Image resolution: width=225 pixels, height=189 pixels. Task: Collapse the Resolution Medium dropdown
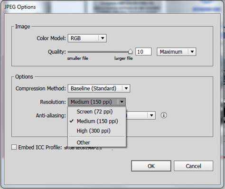coord(97,102)
